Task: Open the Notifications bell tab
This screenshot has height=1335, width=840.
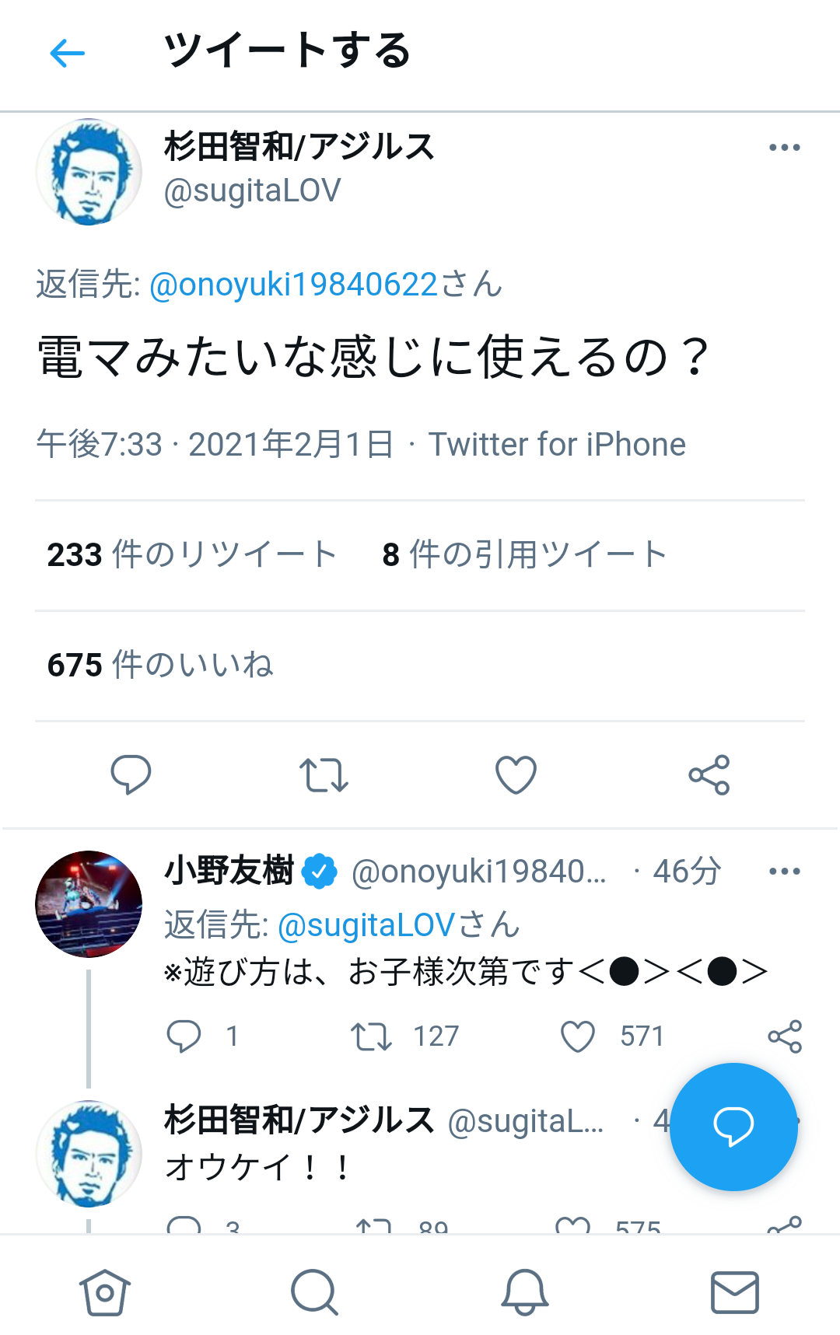Action: pyautogui.click(x=524, y=1292)
